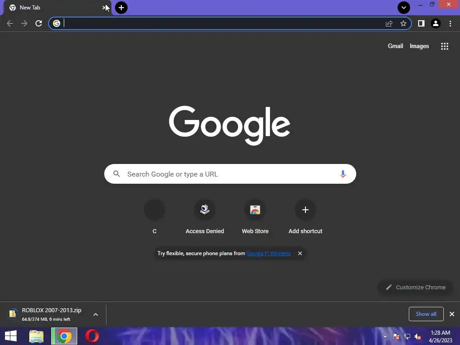The height and width of the screenshot is (345, 460).
Task: Click the Chrome taskbar icon
Action: tap(64, 336)
